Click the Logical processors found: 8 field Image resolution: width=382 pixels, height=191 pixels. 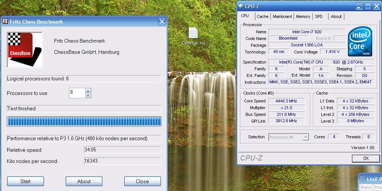point(84,78)
